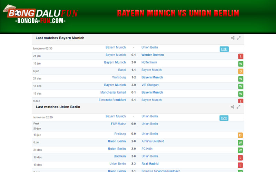
Task: Click L badge for Bochum match
Action: [x=240, y=158]
